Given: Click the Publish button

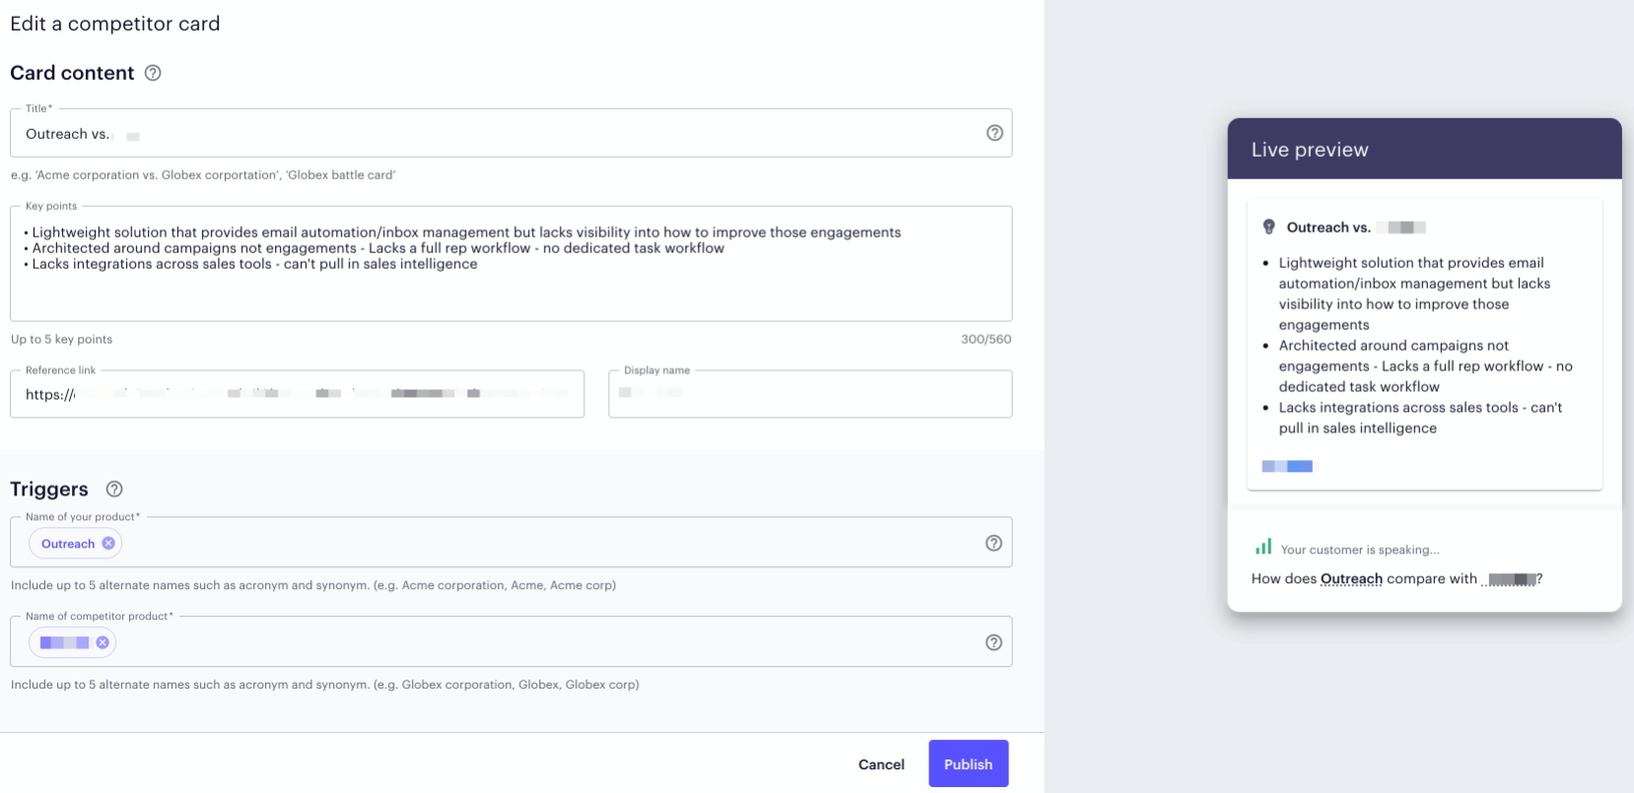Looking at the screenshot, I should tap(968, 763).
